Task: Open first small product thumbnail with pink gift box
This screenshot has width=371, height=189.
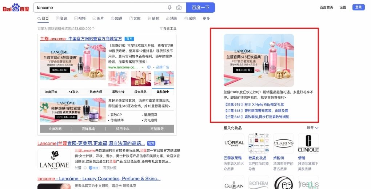Action: click(119, 78)
